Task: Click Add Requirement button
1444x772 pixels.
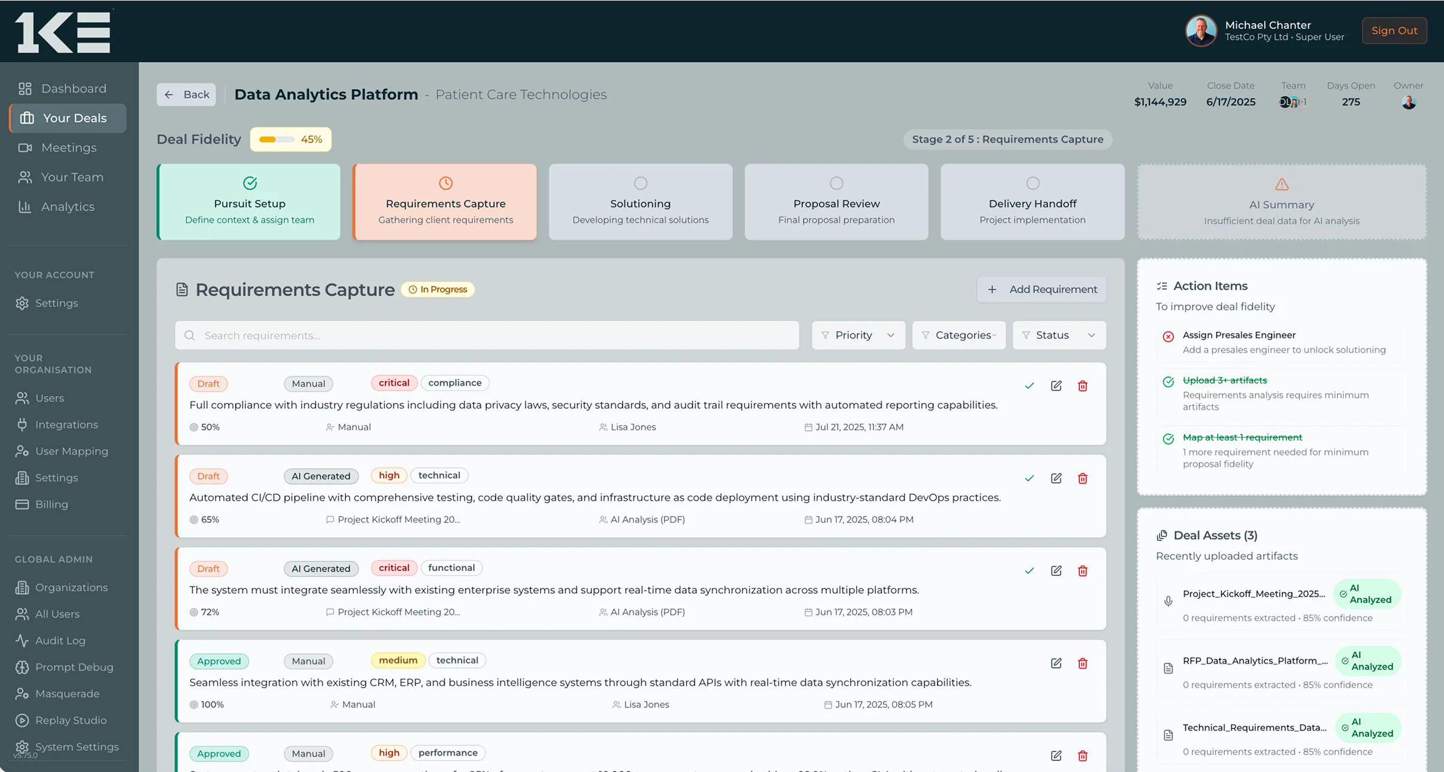Action: click(x=1042, y=289)
